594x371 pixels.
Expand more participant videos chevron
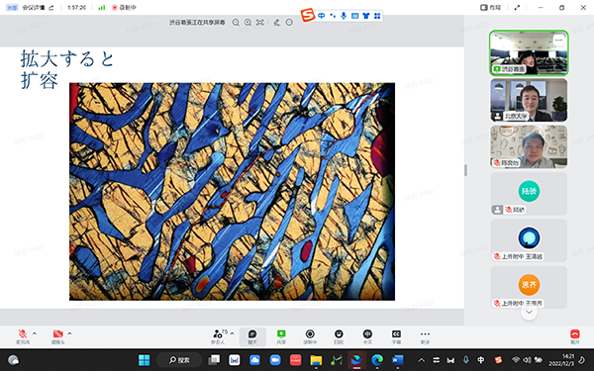click(529, 313)
